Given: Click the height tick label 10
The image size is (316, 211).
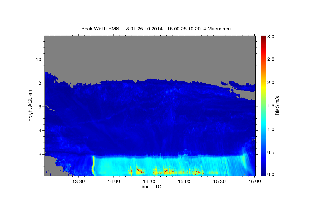Looking at the screenshot, I should 38,59.
